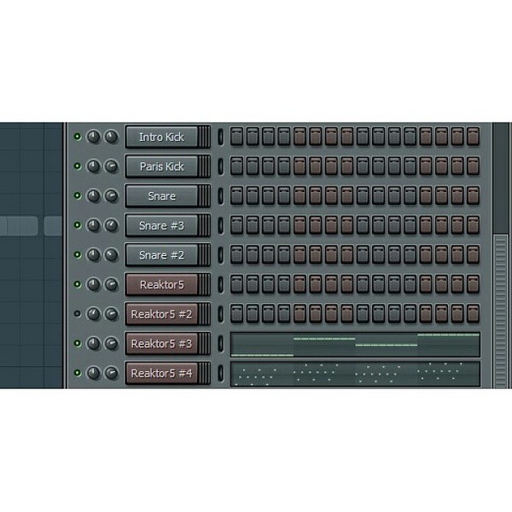Activate fifth step of Snare row
The height and width of the screenshot is (512, 512).
point(300,195)
